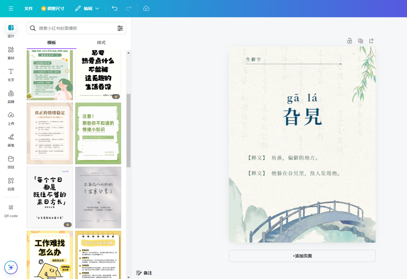This screenshot has width=407, height=279.
Task: Open the 编辑 edit dropdown
Action: [x=87, y=8]
